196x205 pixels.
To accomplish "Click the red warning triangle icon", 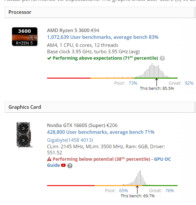I will 49,159.
